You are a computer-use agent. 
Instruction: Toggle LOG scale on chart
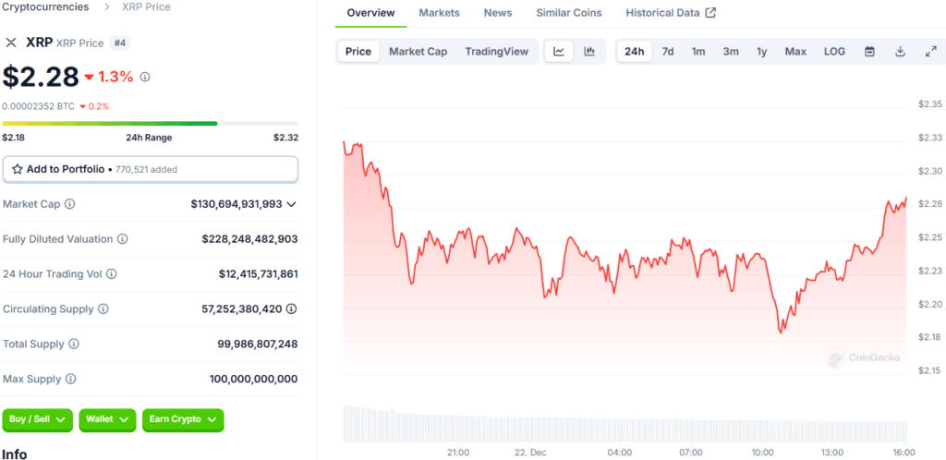point(834,52)
